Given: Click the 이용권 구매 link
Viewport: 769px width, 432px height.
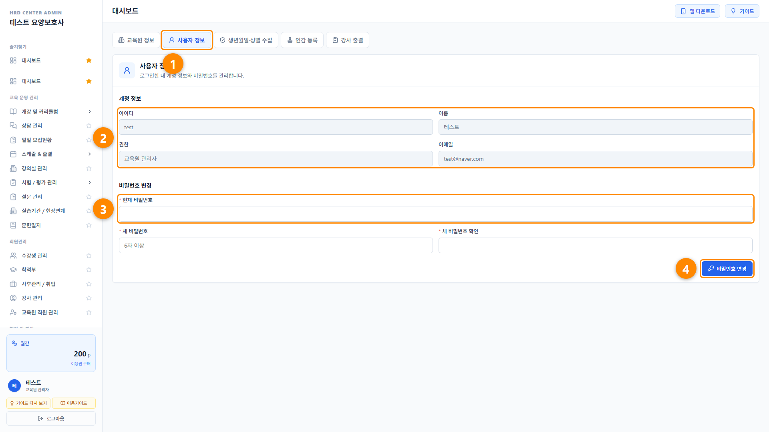Looking at the screenshot, I should (x=81, y=364).
